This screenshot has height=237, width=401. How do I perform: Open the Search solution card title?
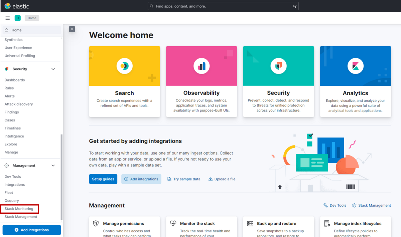point(124,93)
